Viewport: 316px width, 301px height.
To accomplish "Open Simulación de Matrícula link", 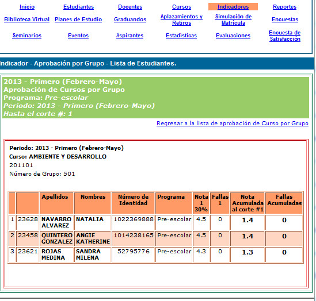I will pyautogui.click(x=233, y=20).
